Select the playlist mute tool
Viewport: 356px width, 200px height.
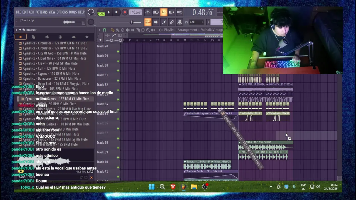[128, 30]
